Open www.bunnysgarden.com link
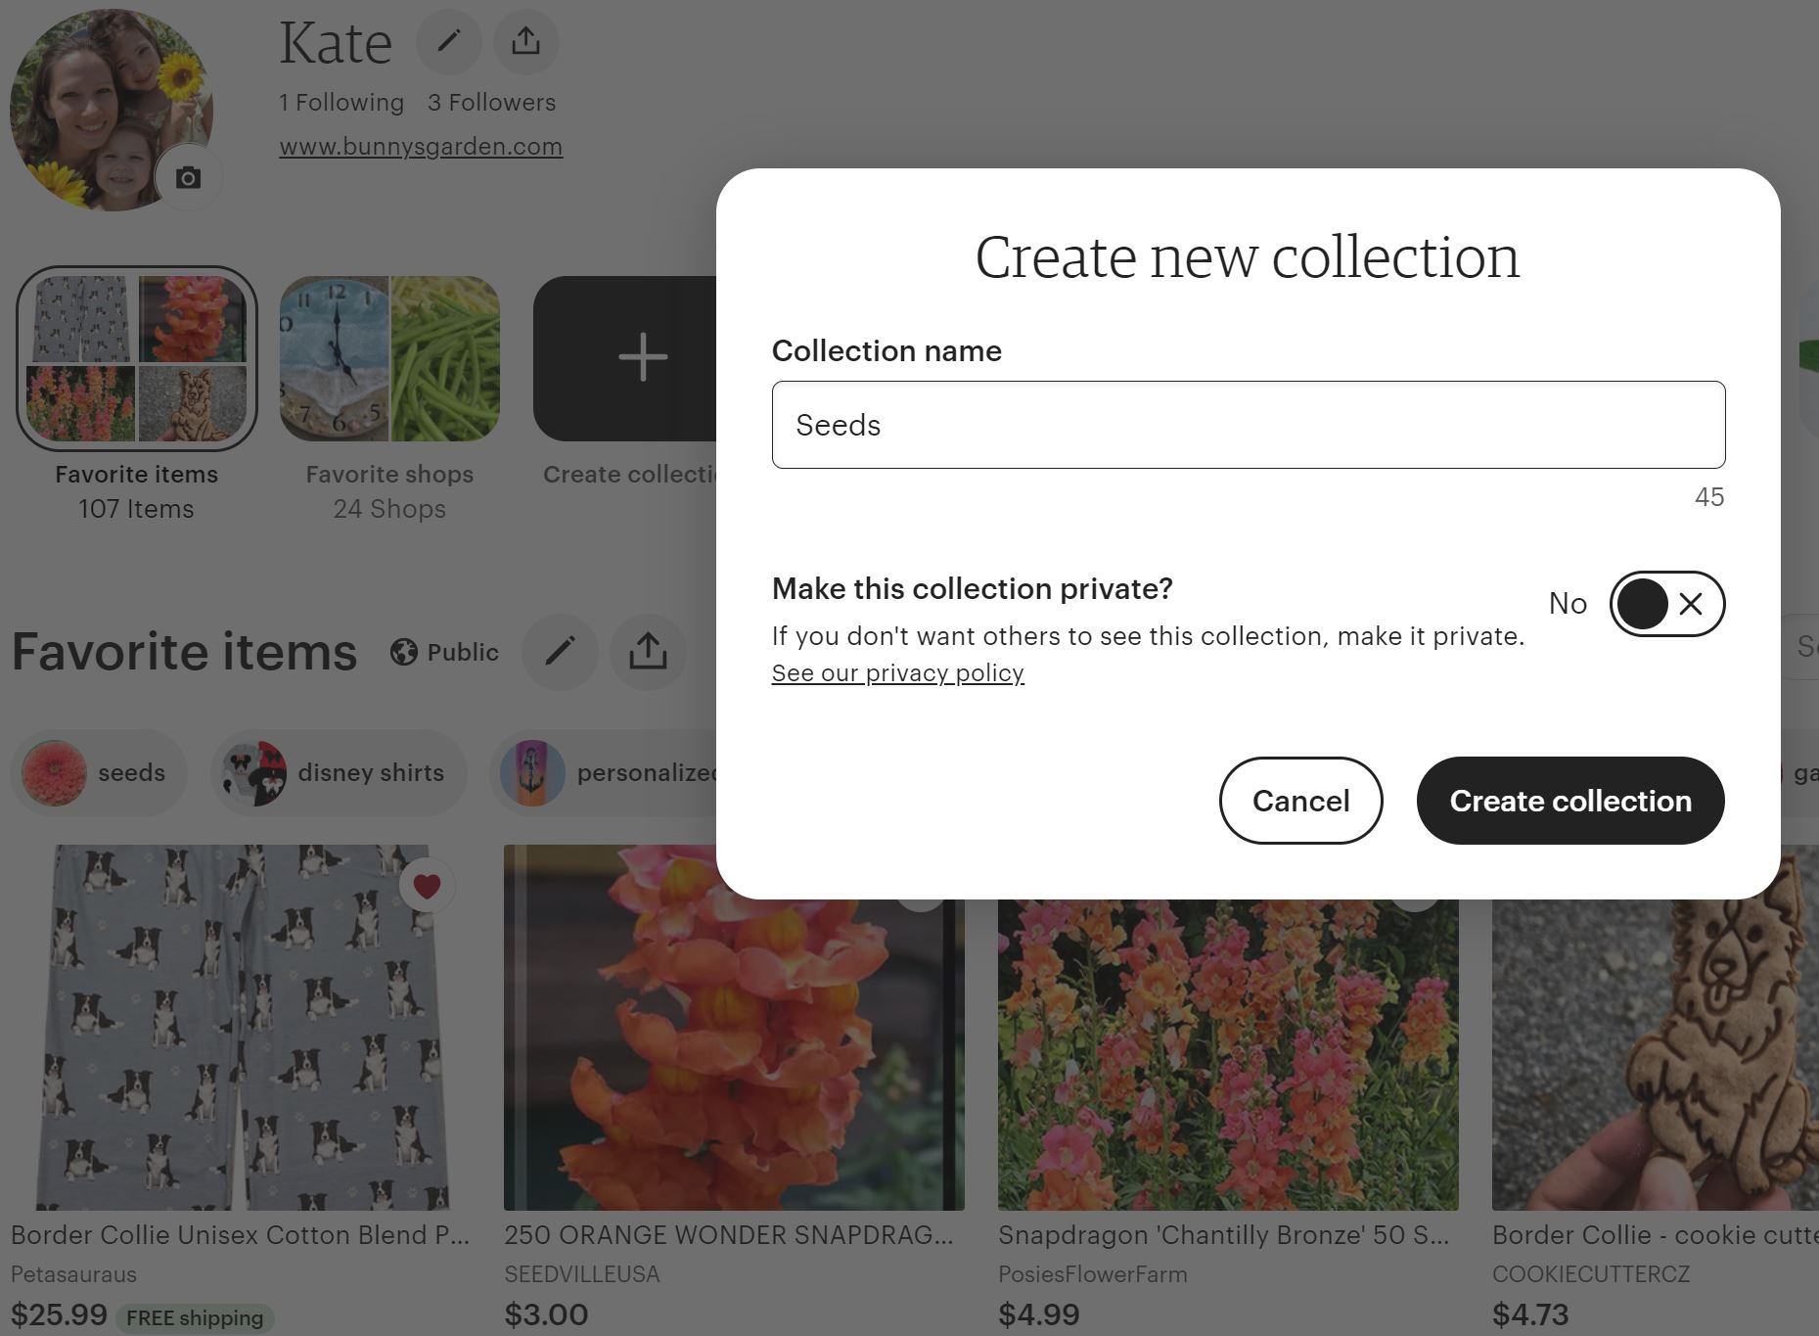This screenshot has height=1336, width=1819. (x=421, y=147)
